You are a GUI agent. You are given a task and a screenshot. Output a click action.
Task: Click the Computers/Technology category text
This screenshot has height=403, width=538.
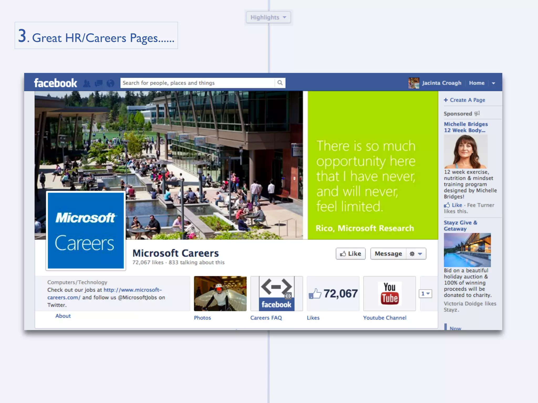pos(77,282)
